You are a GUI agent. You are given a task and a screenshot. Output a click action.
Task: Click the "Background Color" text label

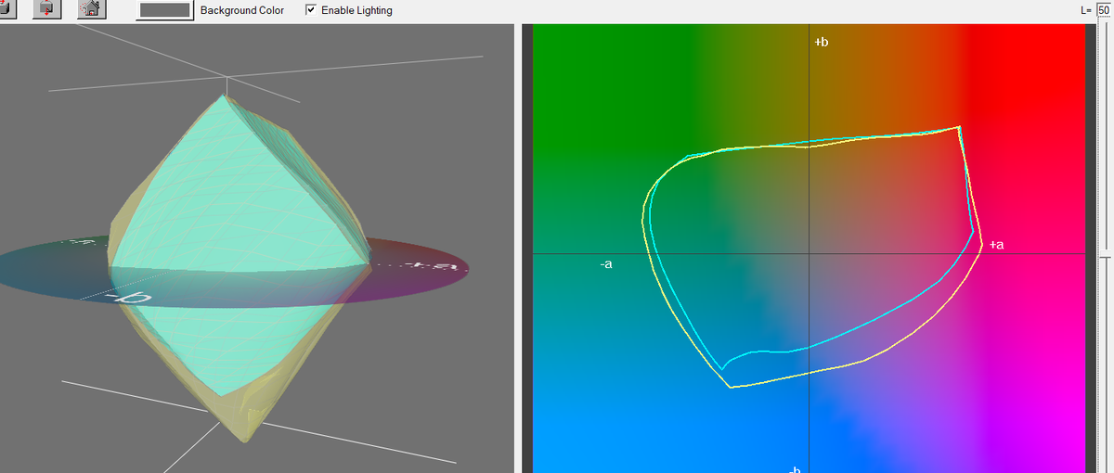coord(242,10)
